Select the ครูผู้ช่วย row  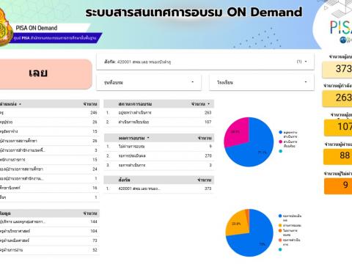click(49, 122)
